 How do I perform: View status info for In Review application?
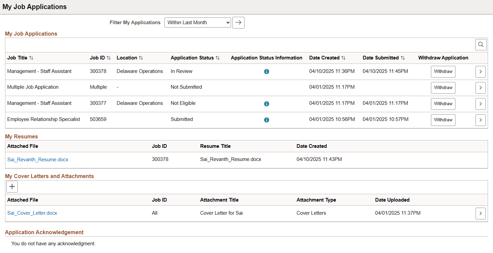tap(267, 72)
